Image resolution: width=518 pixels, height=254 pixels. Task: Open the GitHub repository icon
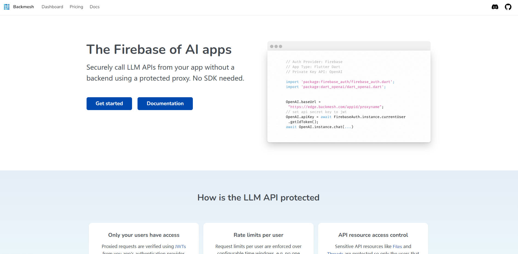coord(508,7)
